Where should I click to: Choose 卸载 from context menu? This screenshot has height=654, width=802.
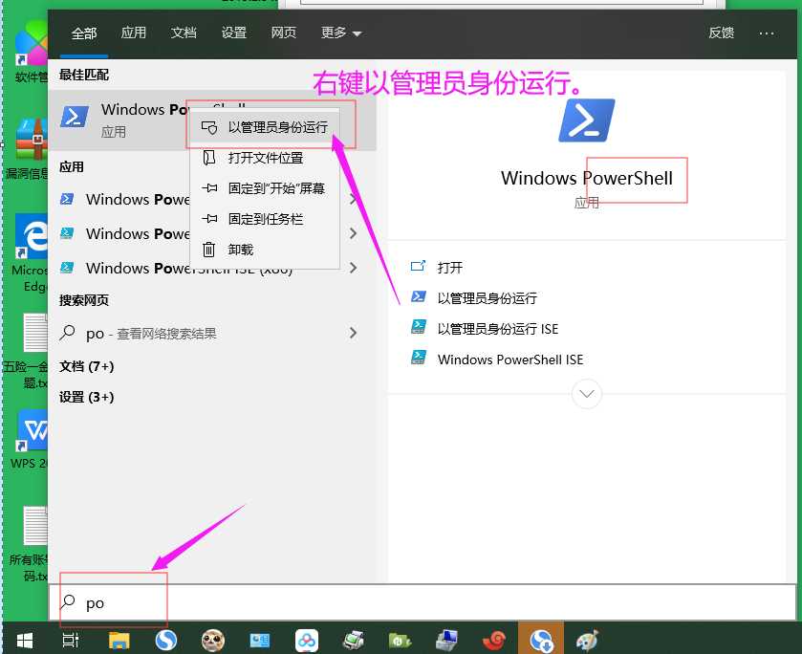265,250
